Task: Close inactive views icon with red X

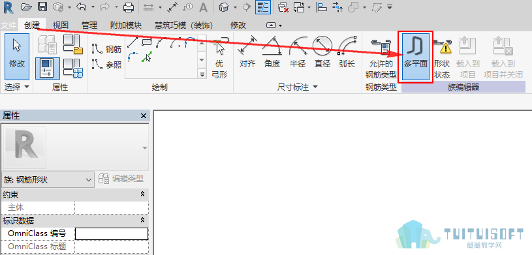Action: pos(283,7)
